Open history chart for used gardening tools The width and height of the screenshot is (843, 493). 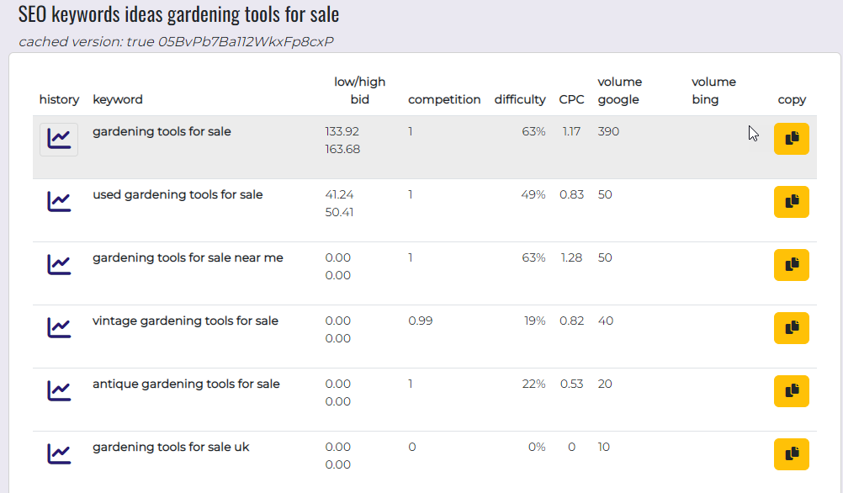coord(59,202)
